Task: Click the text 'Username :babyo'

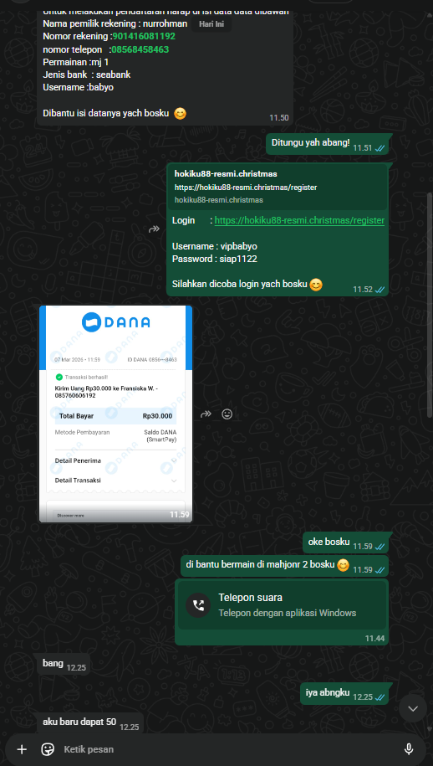Action: point(79,87)
